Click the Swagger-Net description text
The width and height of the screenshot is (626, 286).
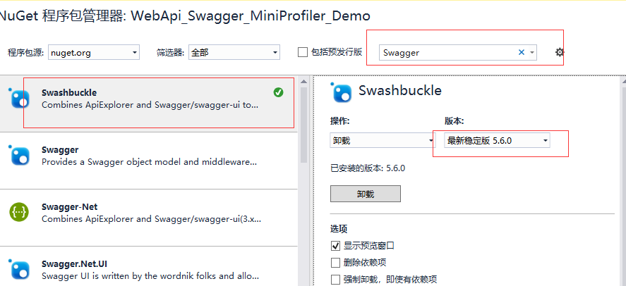[x=152, y=219]
